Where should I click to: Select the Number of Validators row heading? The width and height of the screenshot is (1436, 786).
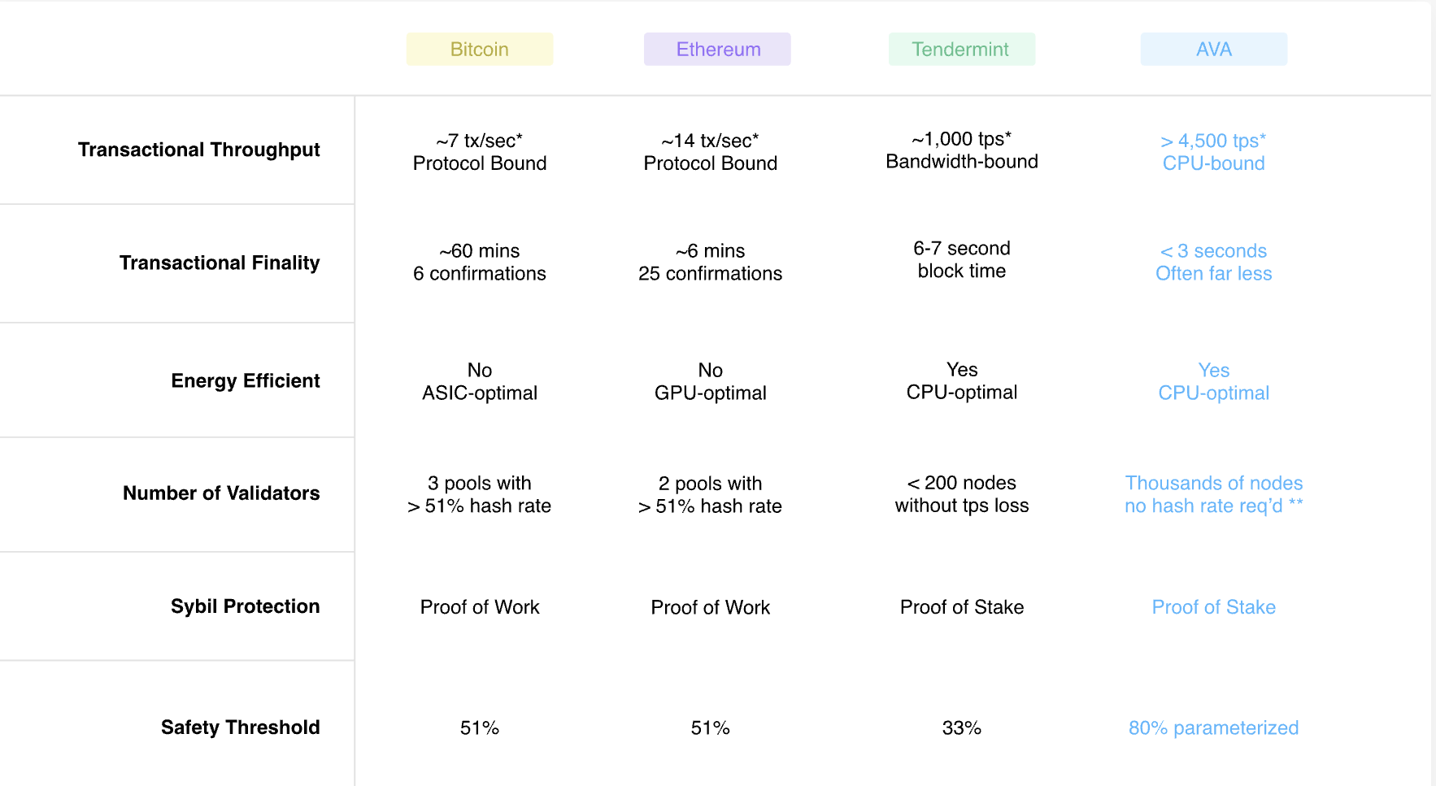pyautogui.click(x=221, y=493)
